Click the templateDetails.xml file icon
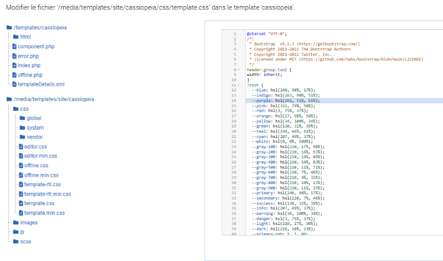Image resolution: width=443 pixels, height=261 pixels. tap(14, 84)
